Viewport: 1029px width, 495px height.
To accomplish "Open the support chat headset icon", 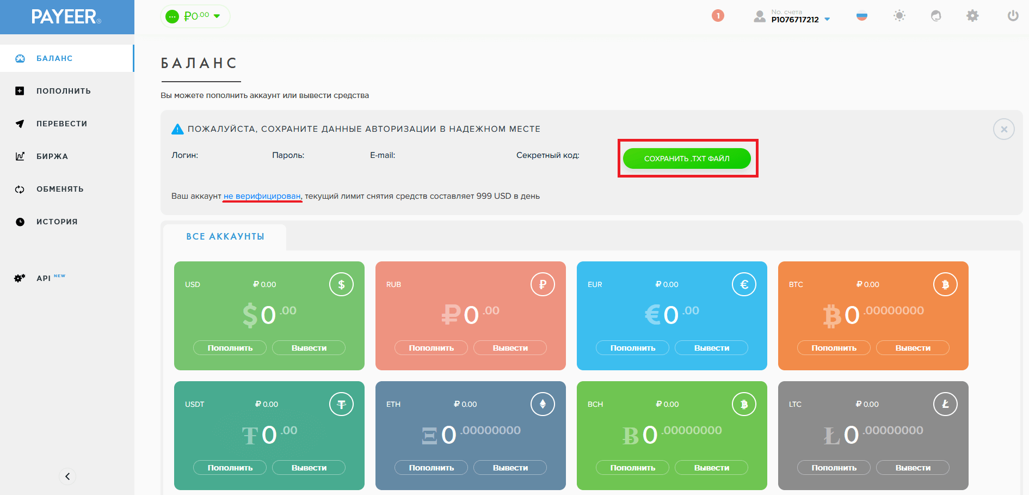I will pyautogui.click(x=936, y=16).
